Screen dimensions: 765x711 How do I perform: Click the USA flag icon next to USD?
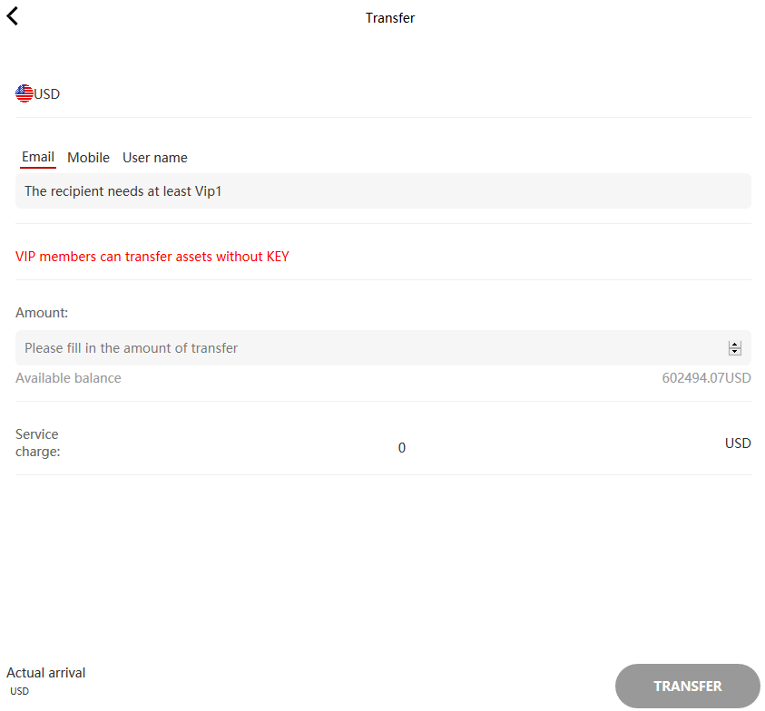[24, 93]
